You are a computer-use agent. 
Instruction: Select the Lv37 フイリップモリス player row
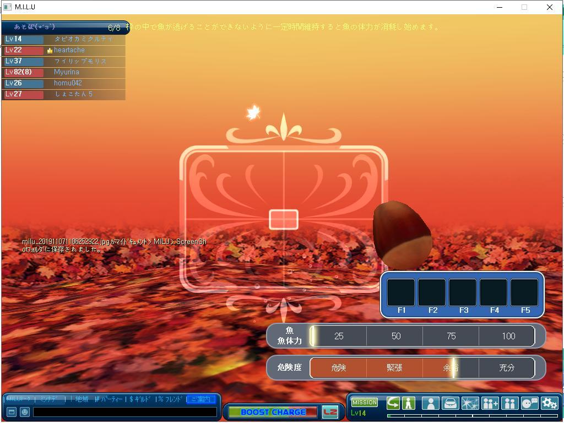click(x=63, y=61)
